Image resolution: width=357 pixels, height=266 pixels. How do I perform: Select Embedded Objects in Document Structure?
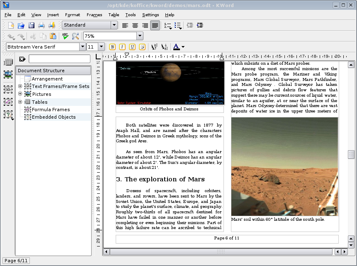pos(53,117)
